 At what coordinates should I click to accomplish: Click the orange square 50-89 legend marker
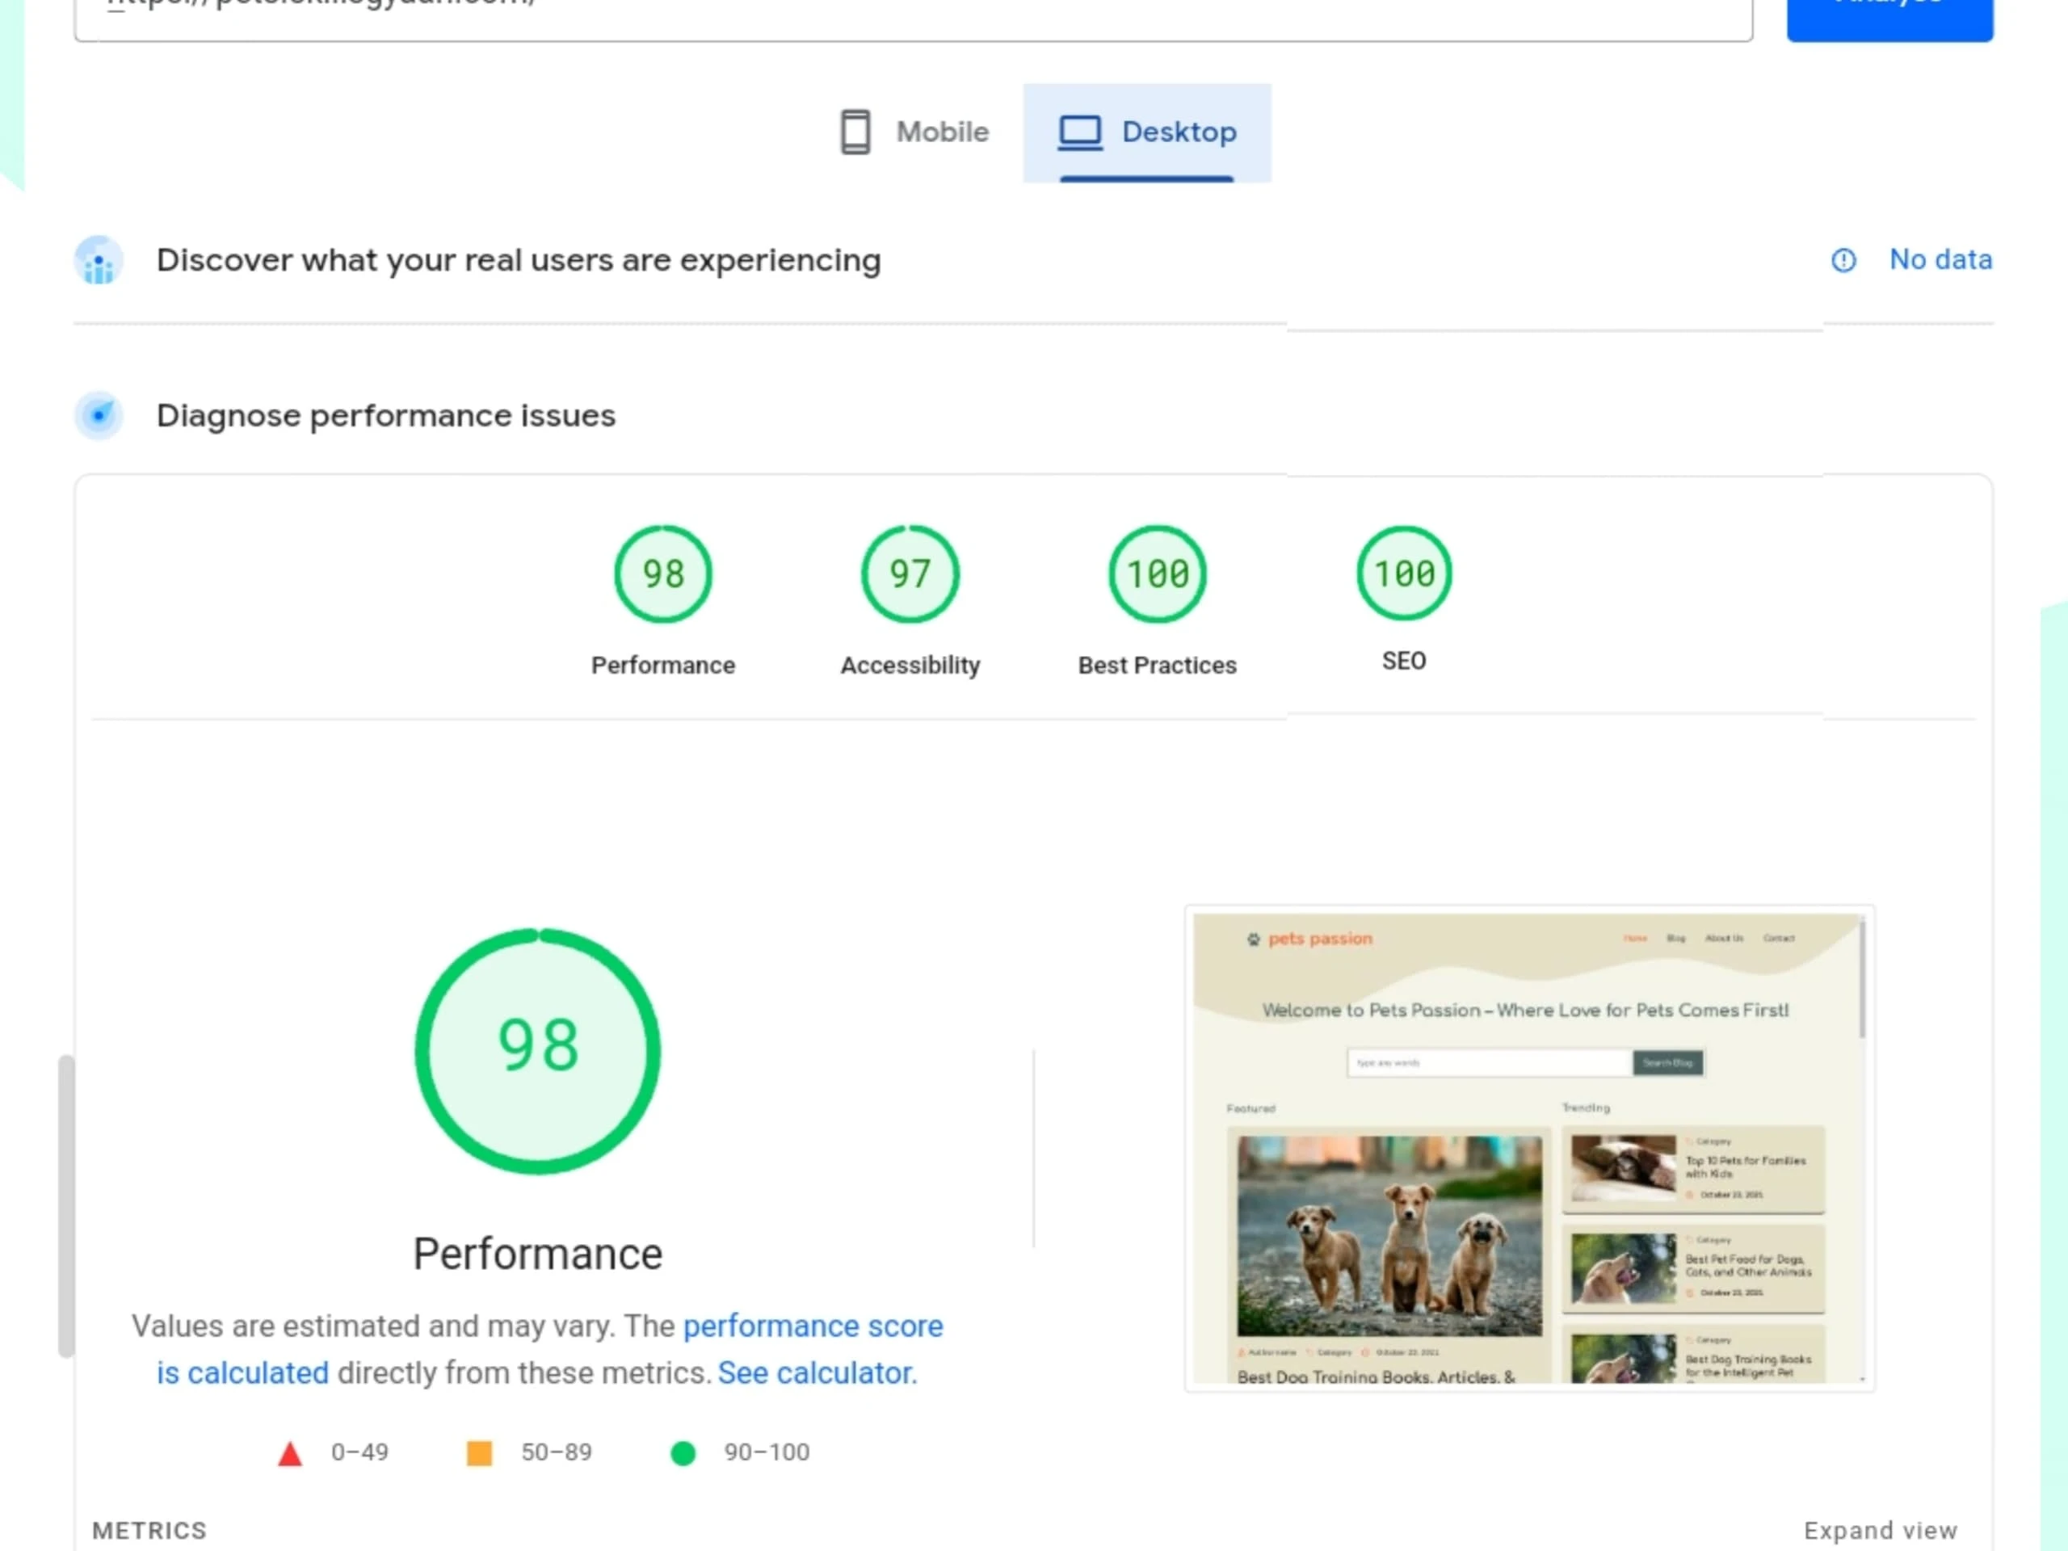[480, 1452]
